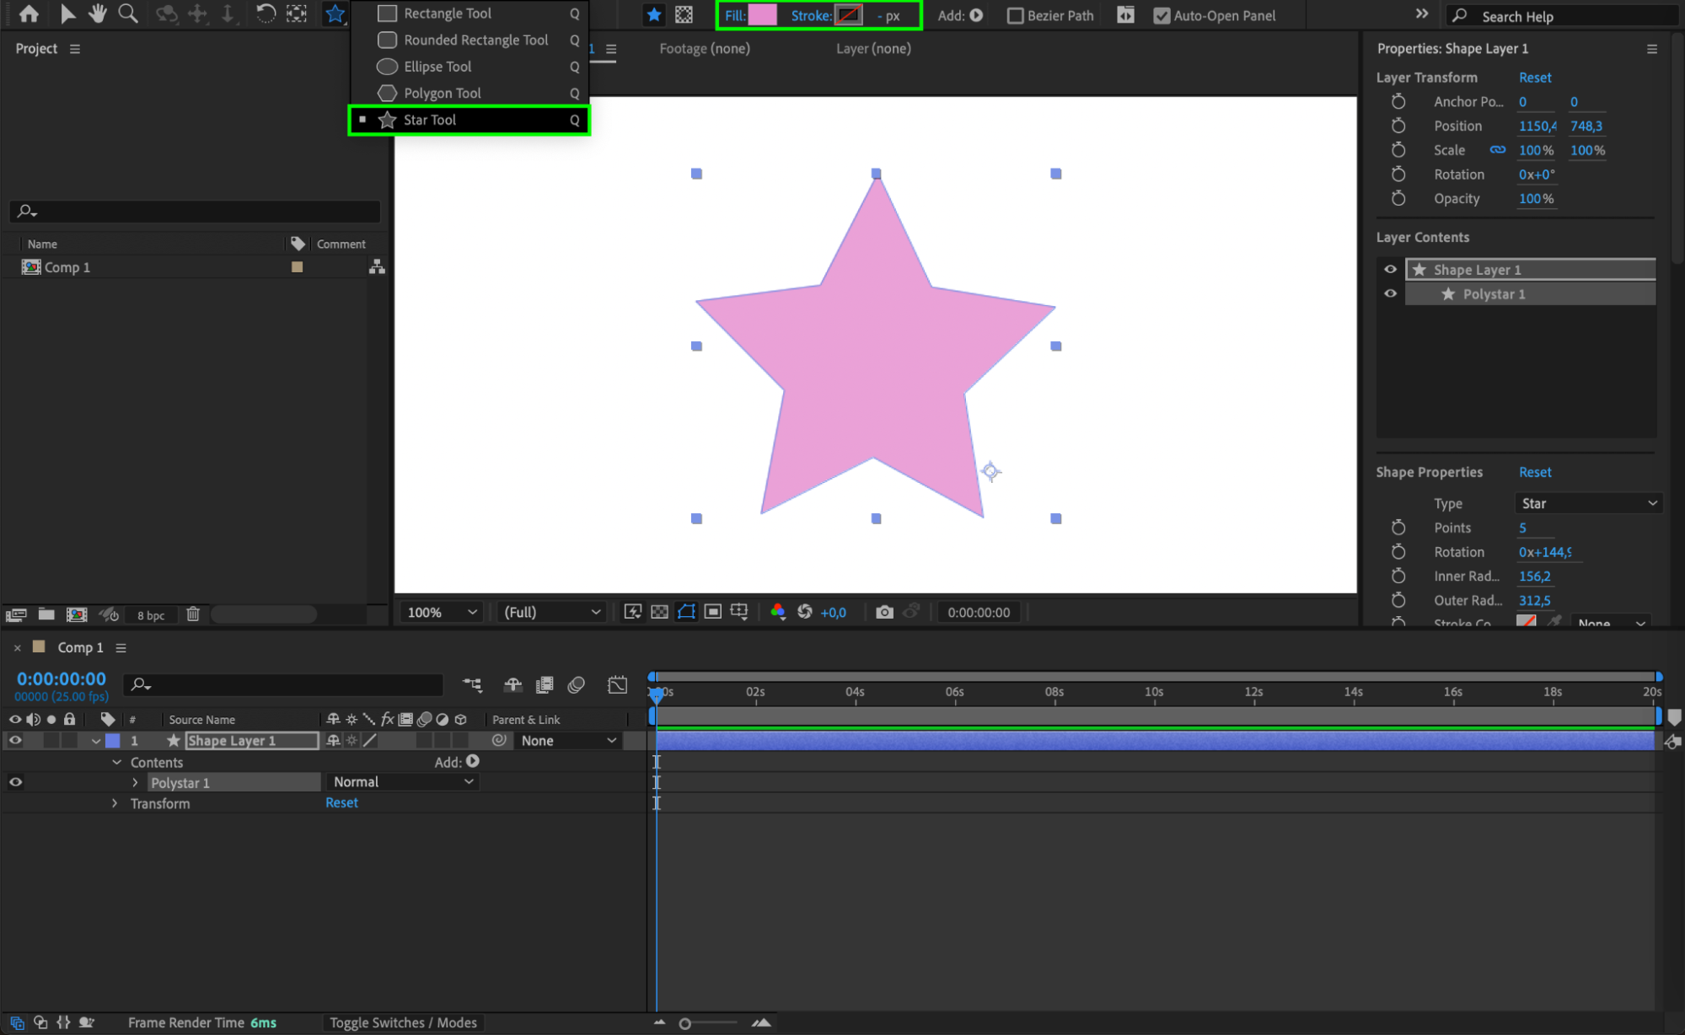Open the pink Fill color swatch
Viewport: 1685px width, 1035px height.
(762, 15)
